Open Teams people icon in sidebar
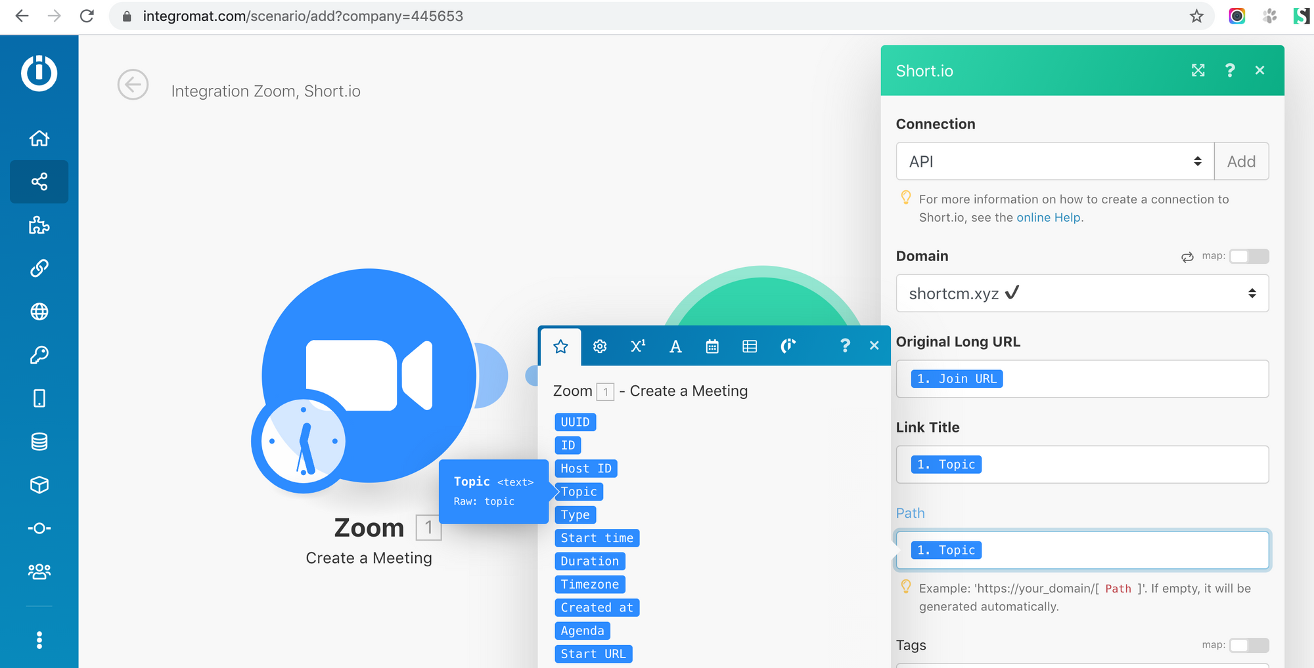 coord(39,572)
